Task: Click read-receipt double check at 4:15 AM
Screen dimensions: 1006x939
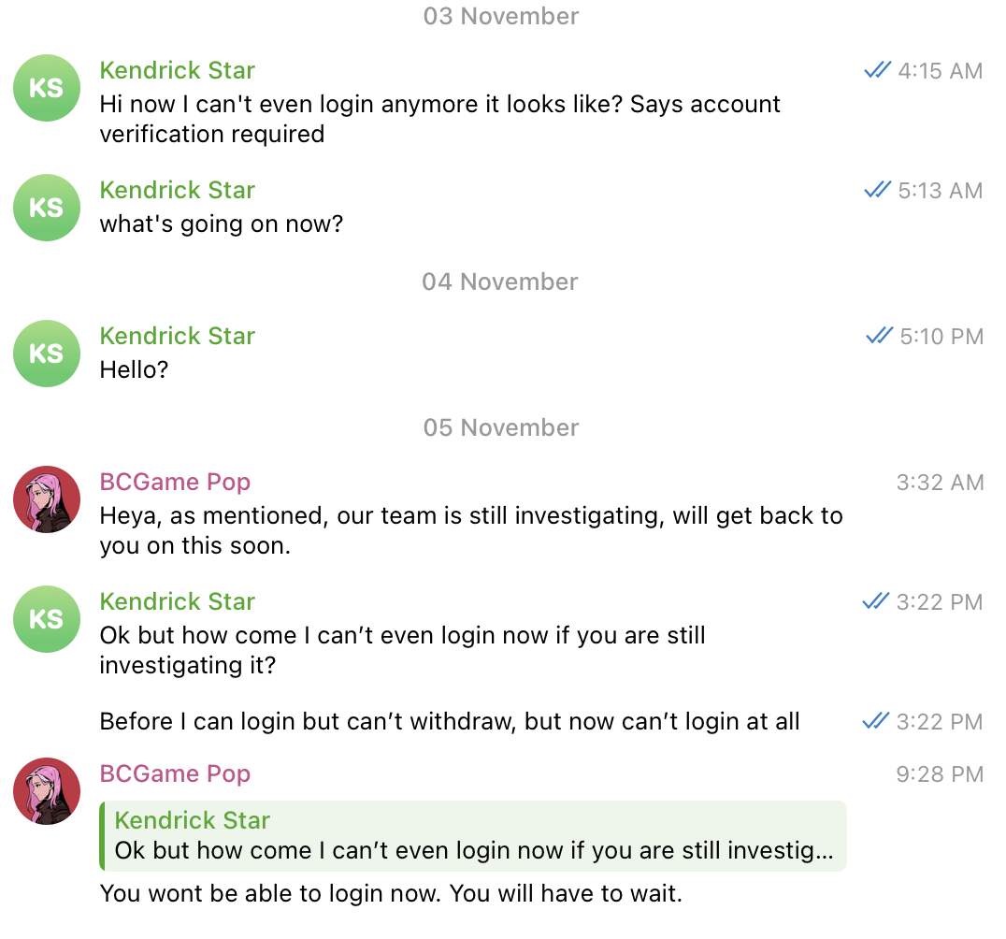Action: click(x=877, y=70)
